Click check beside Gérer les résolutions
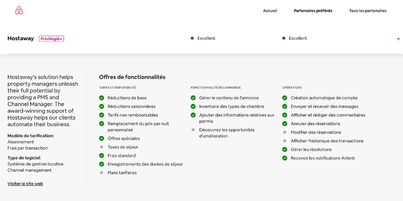403x201 pixels. 285,149
